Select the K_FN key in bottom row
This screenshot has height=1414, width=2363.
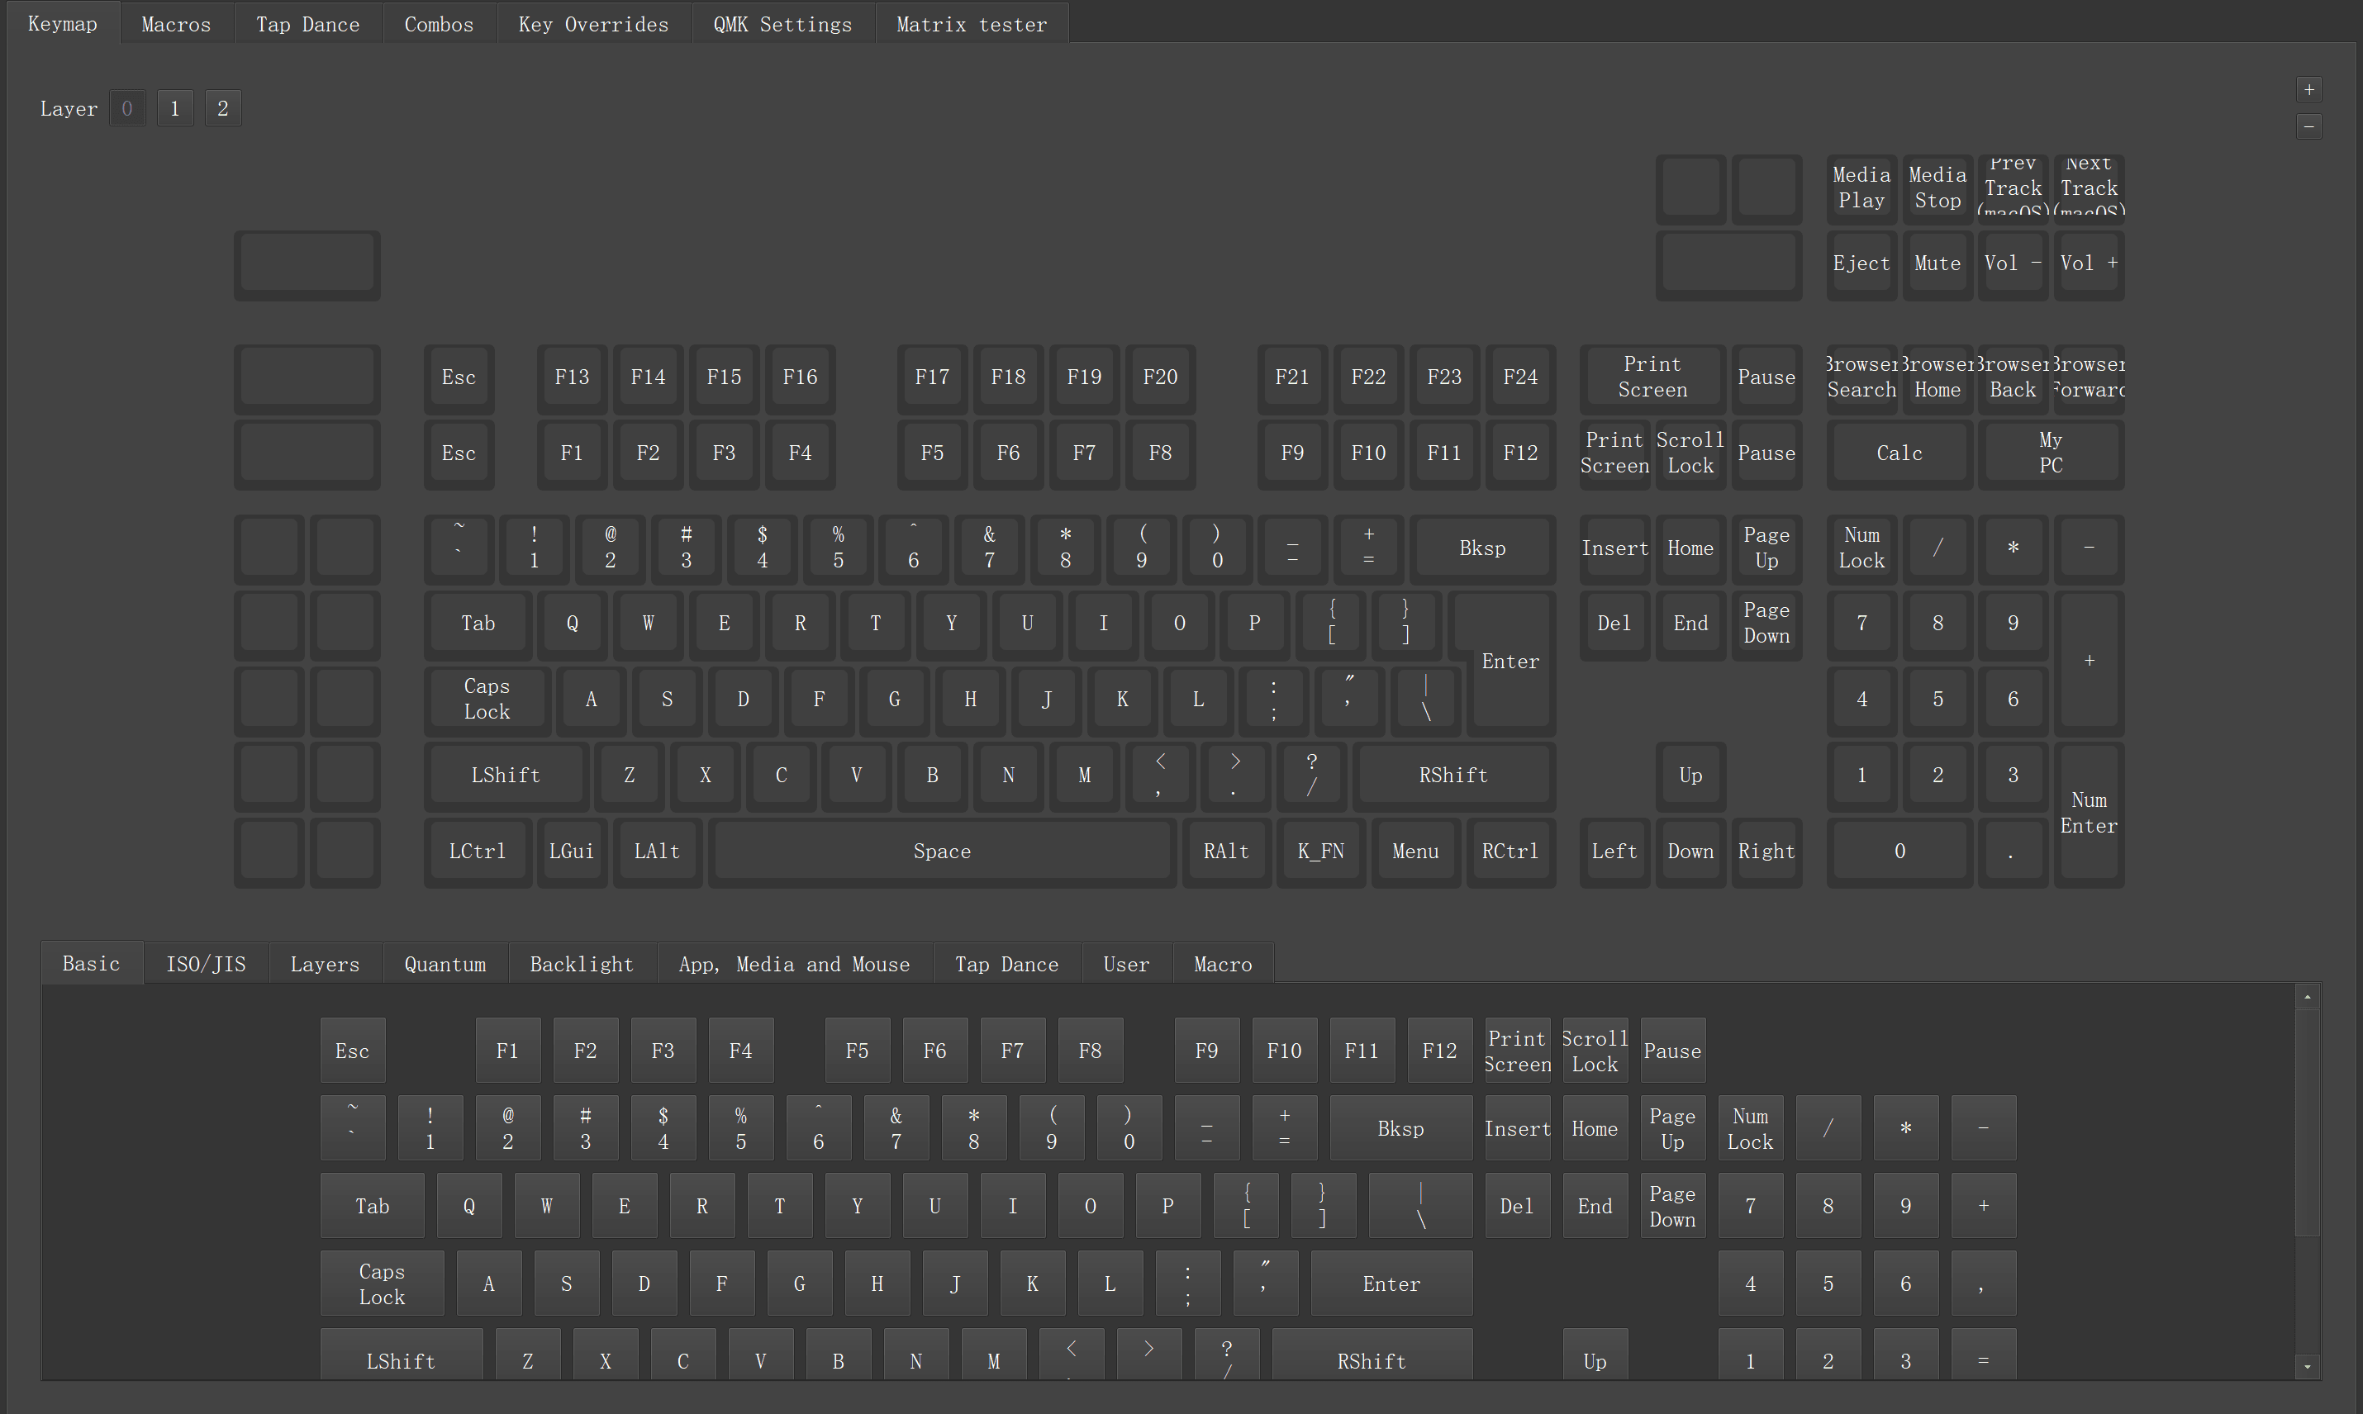(1320, 851)
